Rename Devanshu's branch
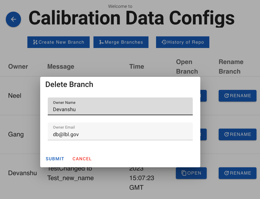Image resolution: width=260 pixels, height=199 pixels. [237, 173]
